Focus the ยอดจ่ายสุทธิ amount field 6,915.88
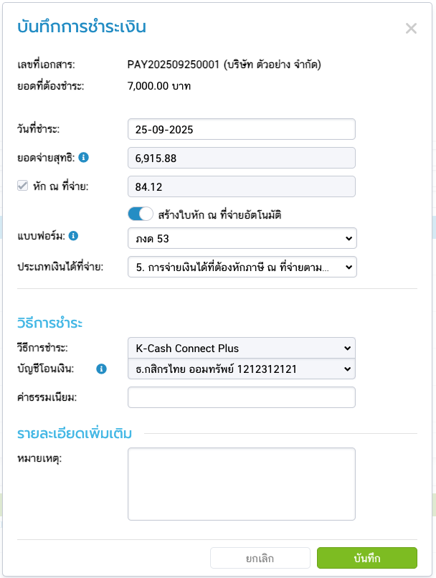436x578 pixels. click(241, 158)
